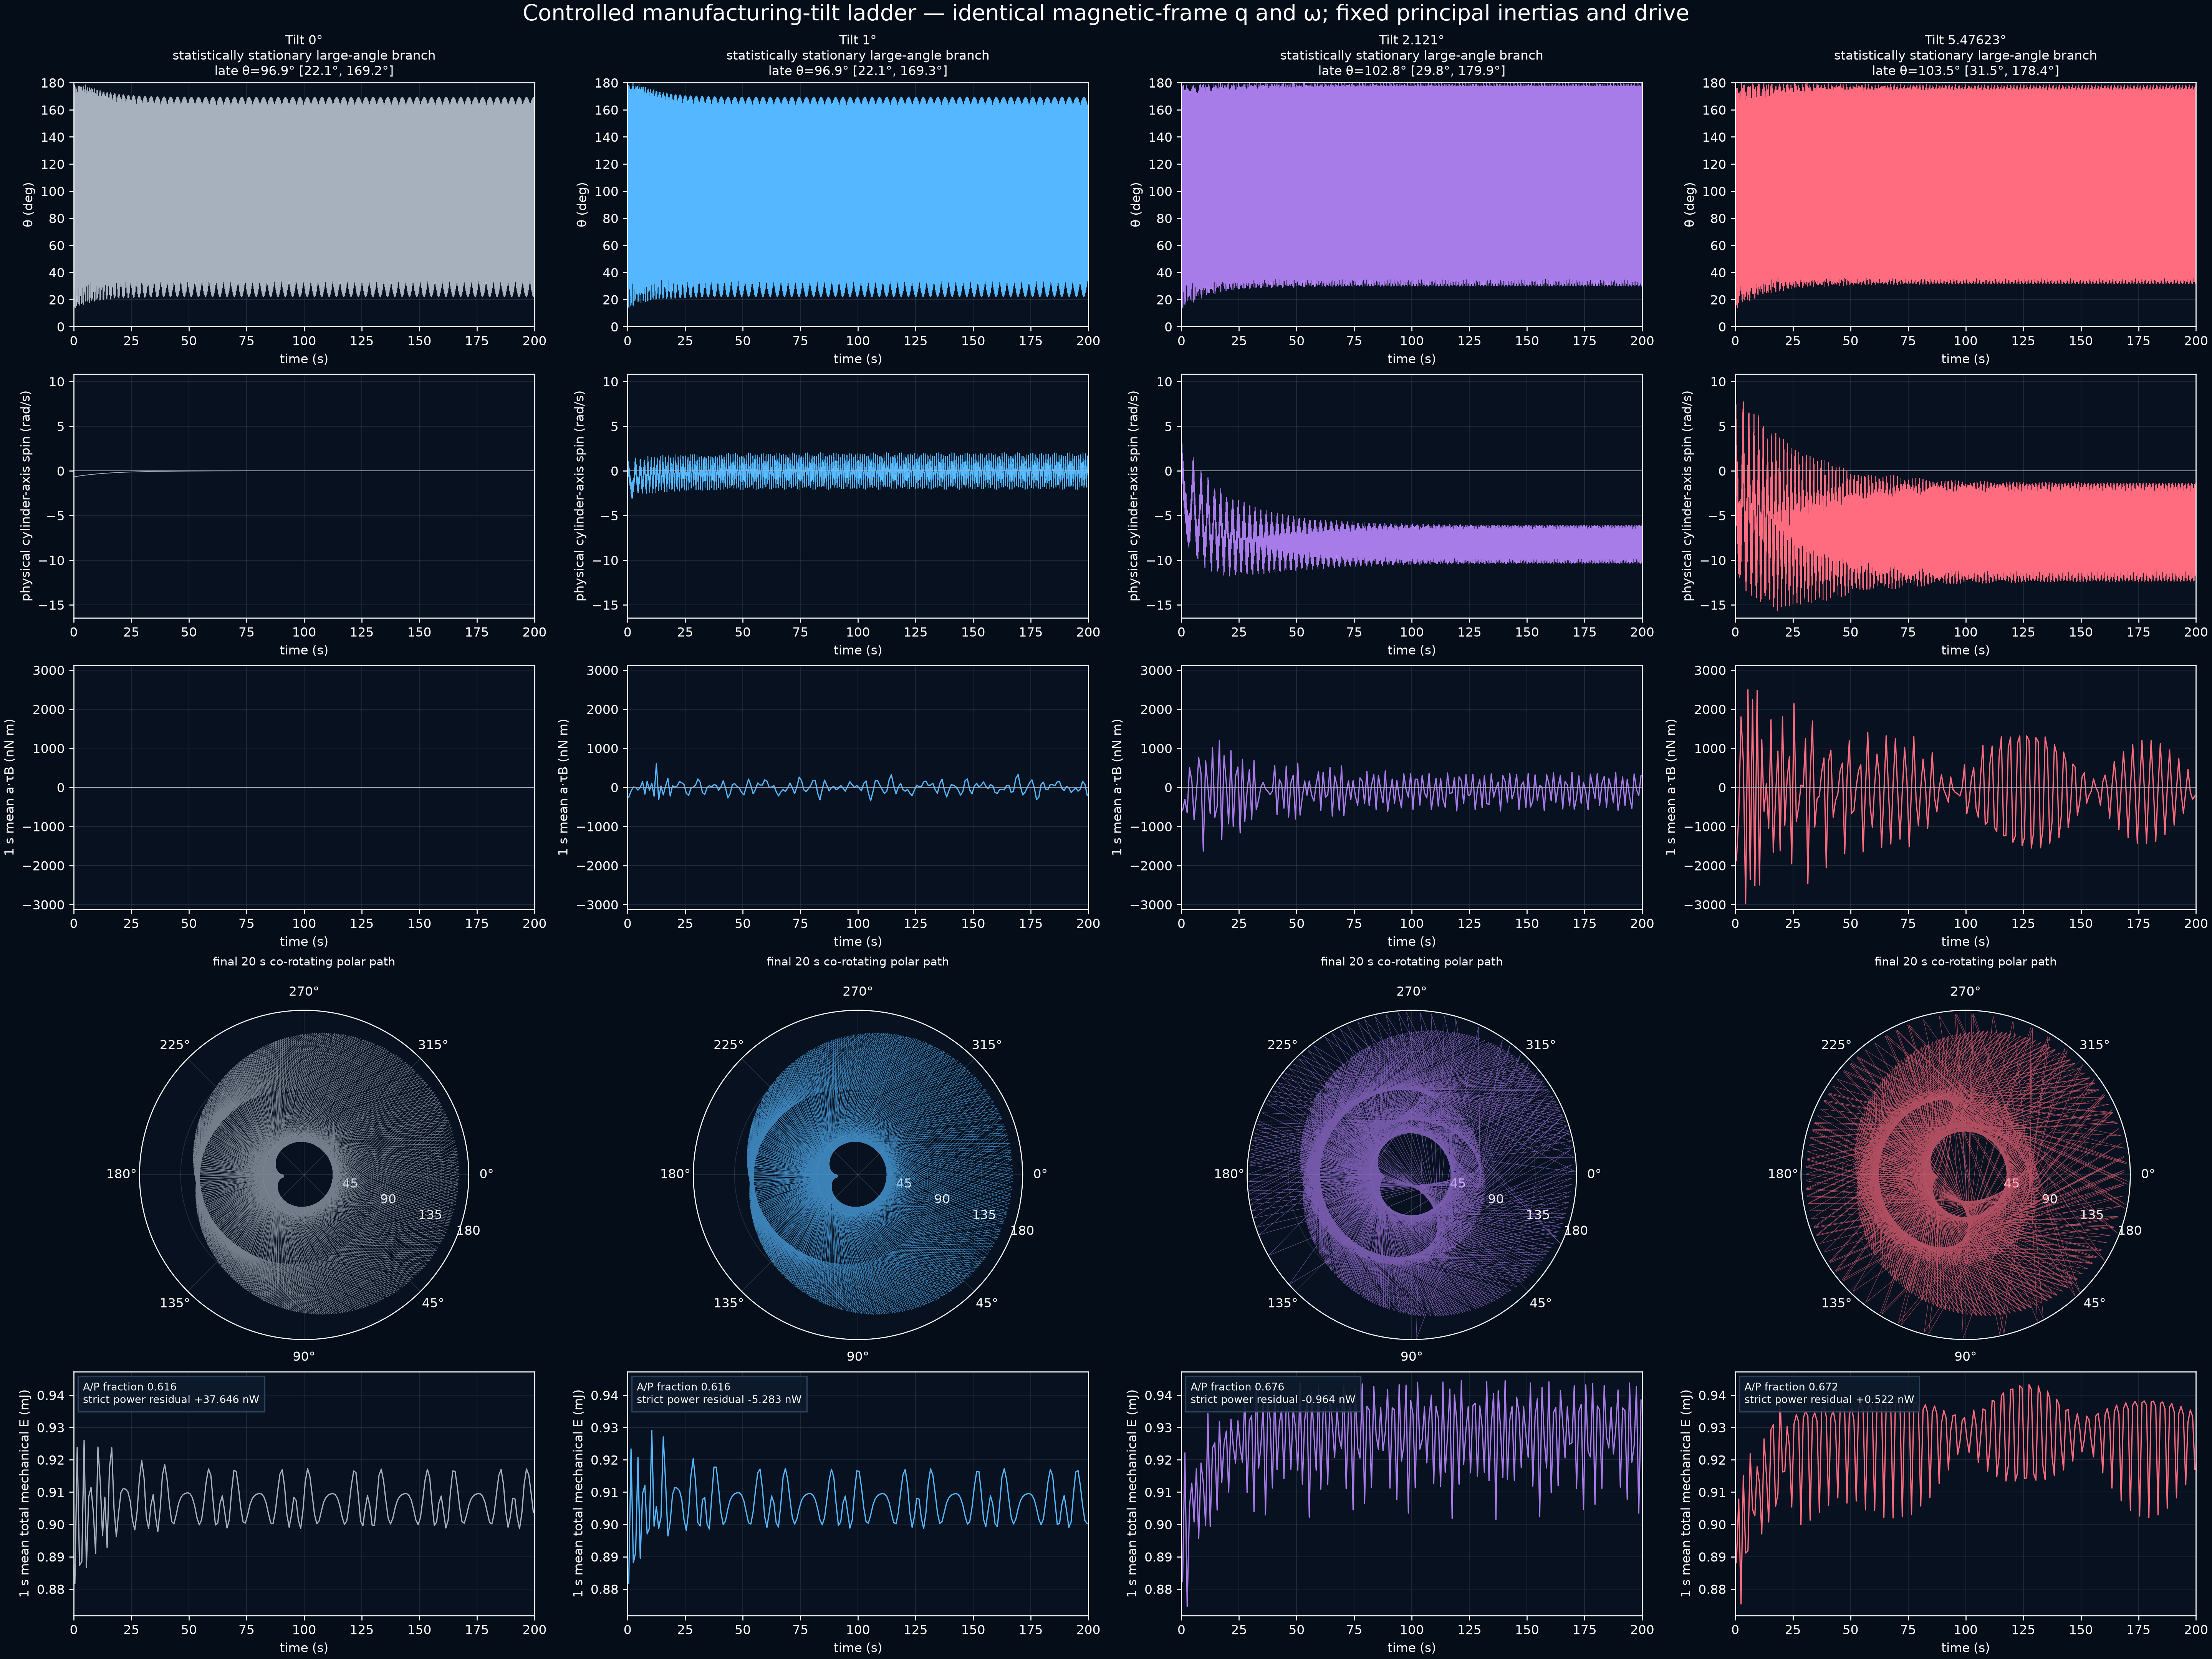Click the '90°' bottom label of the blue polar plot

tap(858, 1357)
